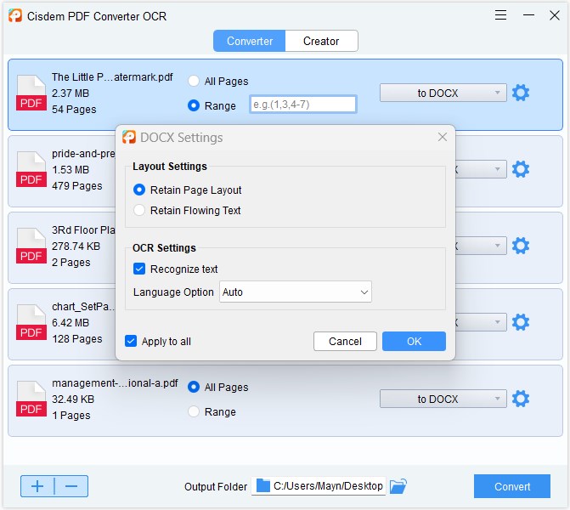Click 2.37 MB file size text
570x510 pixels.
pos(71,93)
